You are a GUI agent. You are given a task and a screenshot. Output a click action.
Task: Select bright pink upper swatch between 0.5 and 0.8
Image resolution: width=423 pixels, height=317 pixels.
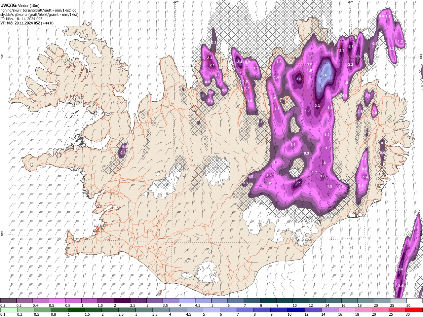point(57,300)
